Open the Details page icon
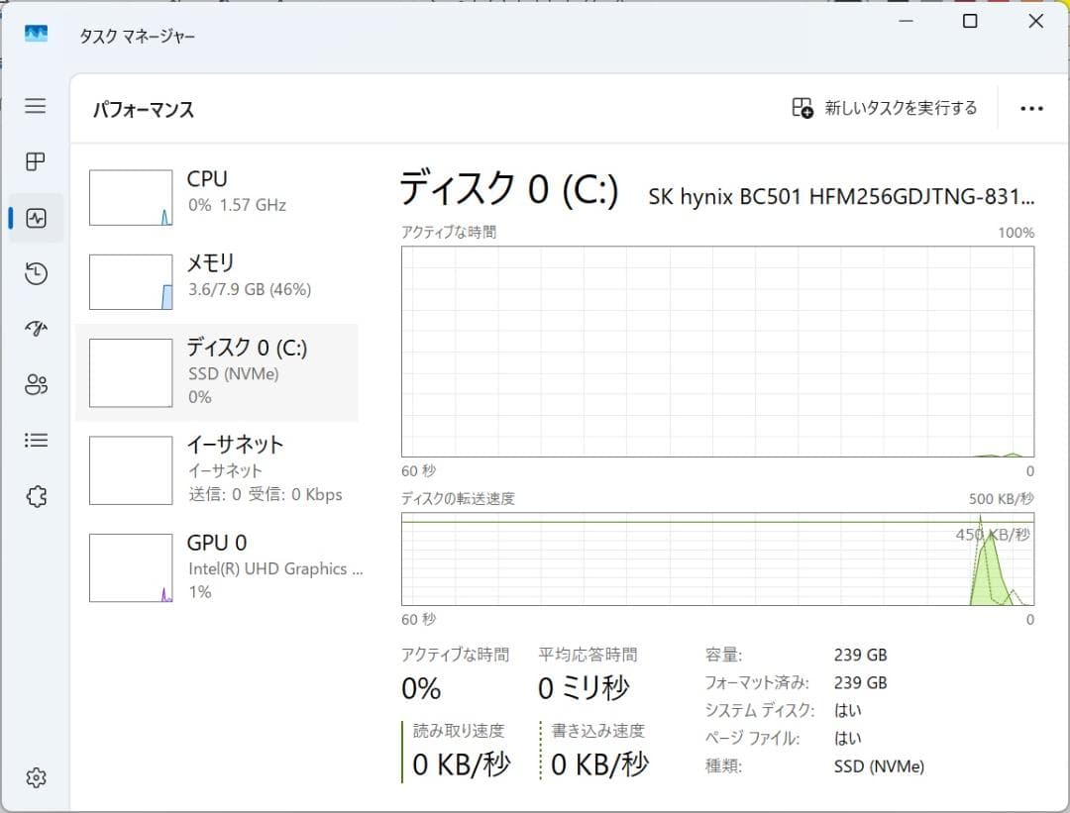The width and height of the screenshot is (1070, 813). (36, 440)
